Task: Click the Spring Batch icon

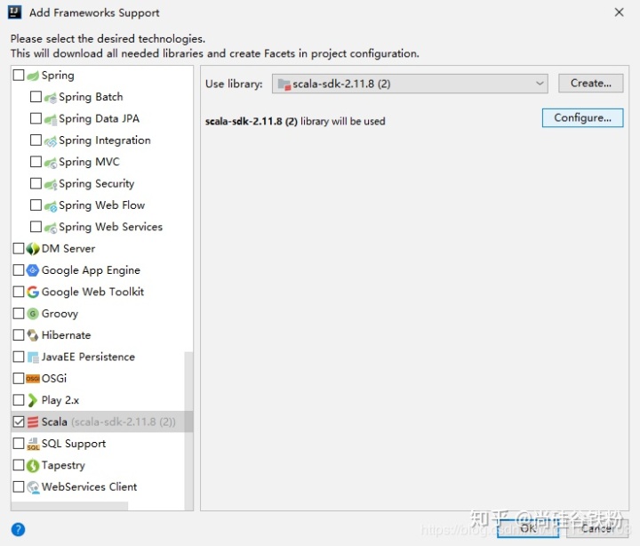Action: point(50,98)
